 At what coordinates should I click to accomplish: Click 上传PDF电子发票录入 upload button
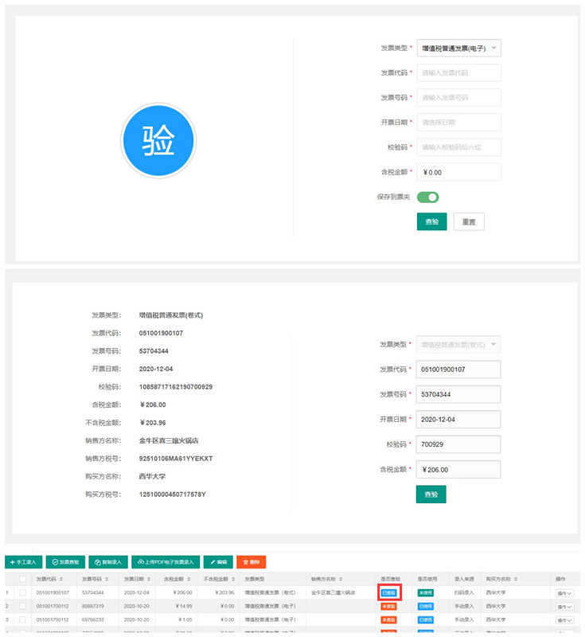tap(165, 561)
